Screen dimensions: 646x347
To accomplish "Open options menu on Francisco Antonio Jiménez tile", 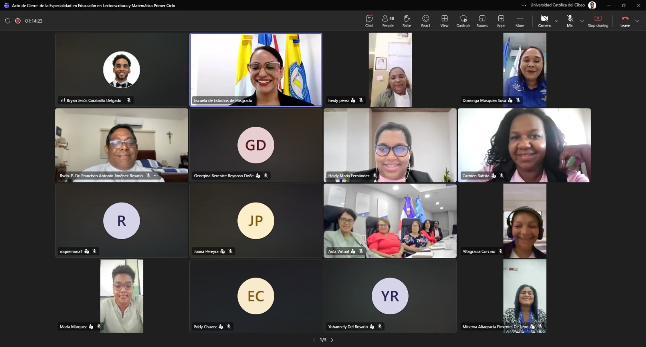I will pos(156,176).
